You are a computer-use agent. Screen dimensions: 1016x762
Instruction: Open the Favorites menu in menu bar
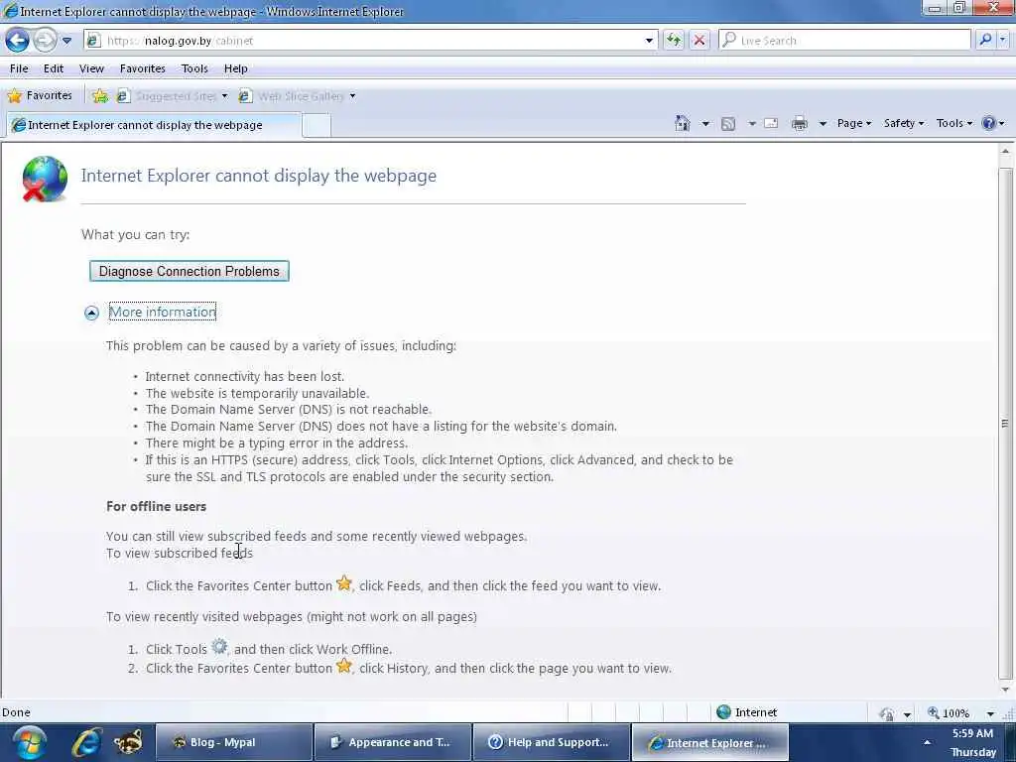[x=143, y=68]
